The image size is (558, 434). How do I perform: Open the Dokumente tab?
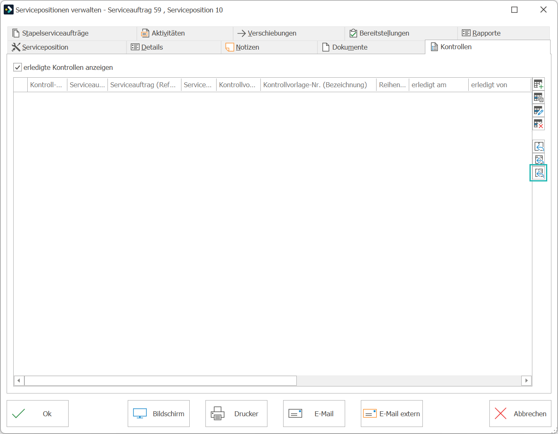click(x=371, y=47)
